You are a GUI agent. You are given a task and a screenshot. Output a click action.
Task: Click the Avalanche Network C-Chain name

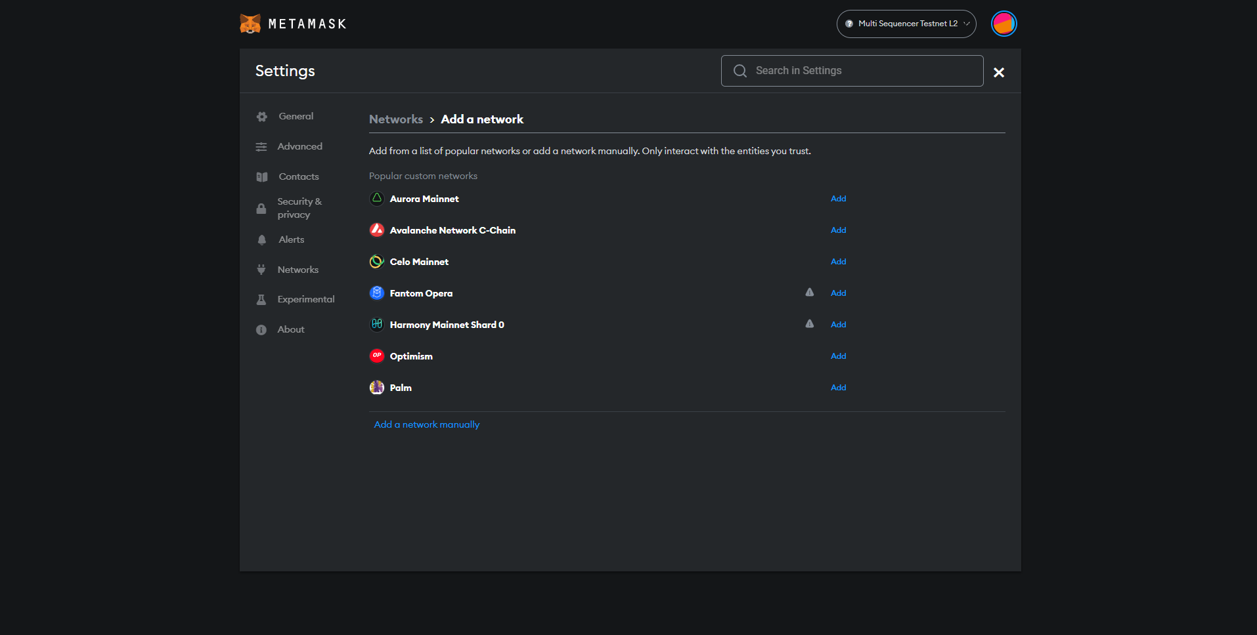pyautogui.click(x=452, y=230)
